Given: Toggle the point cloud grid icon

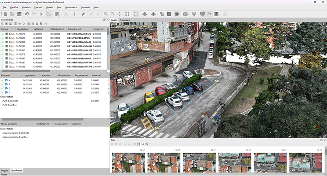Looking at the screenshot, I should (x=136, y=14).
